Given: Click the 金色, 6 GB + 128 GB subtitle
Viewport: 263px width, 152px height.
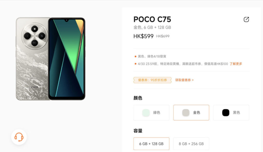Looking at the screenshot, I should click(x=152, y=27).
